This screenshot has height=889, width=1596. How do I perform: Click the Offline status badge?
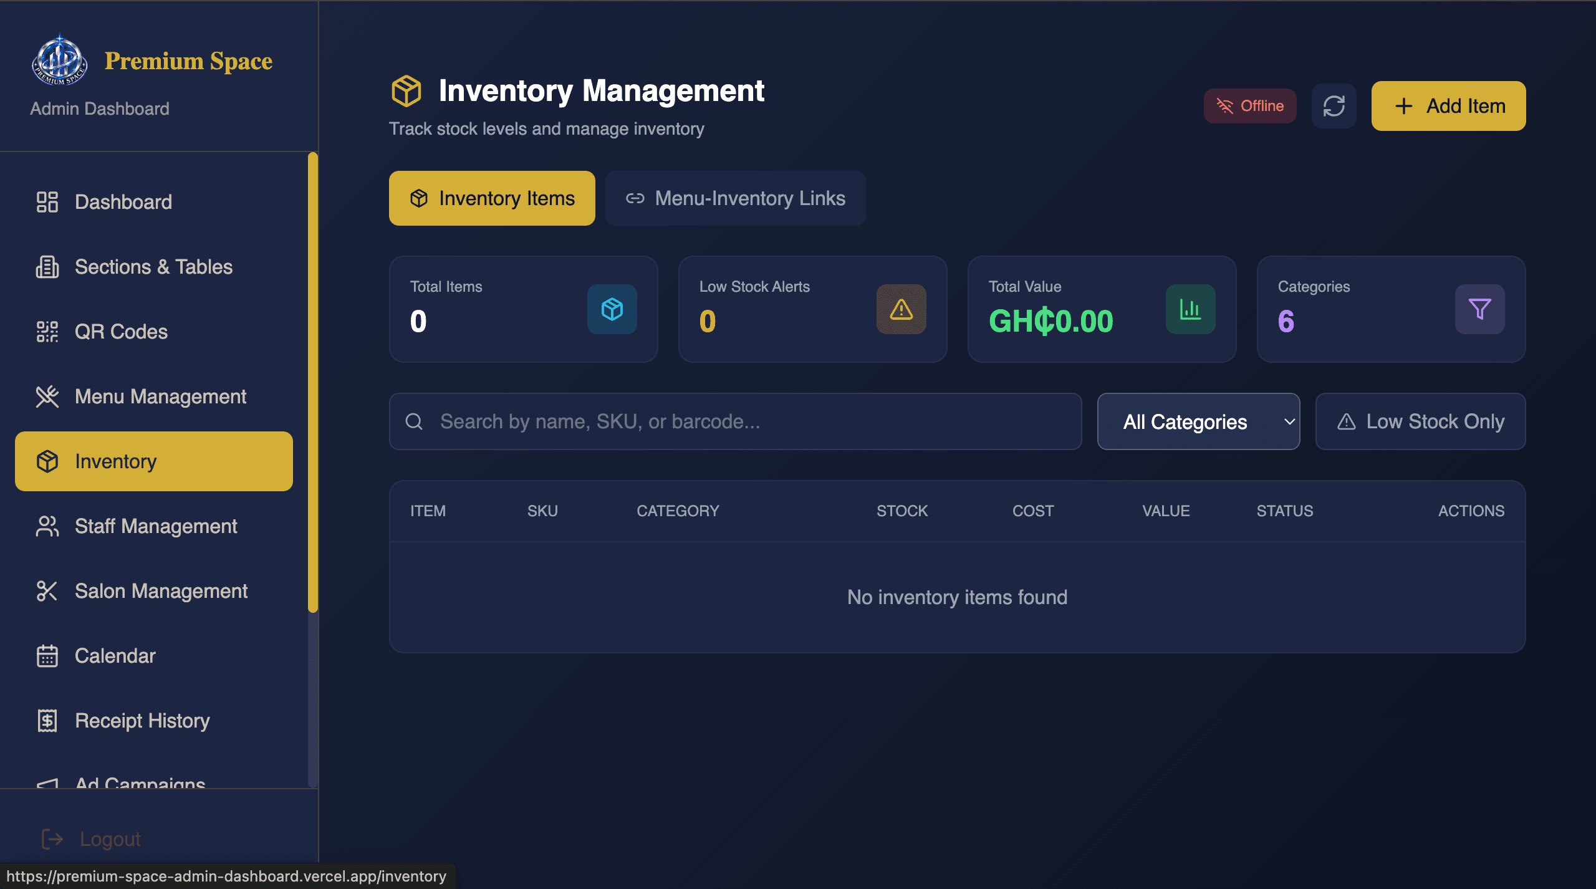coord(1250,106)
